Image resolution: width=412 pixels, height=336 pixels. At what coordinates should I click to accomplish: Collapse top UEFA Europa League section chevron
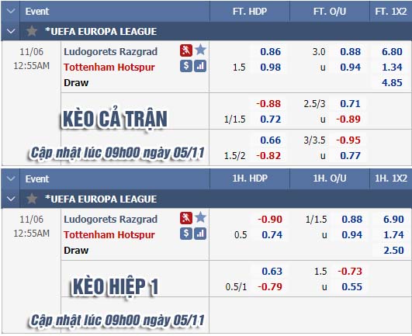[11, 31]
